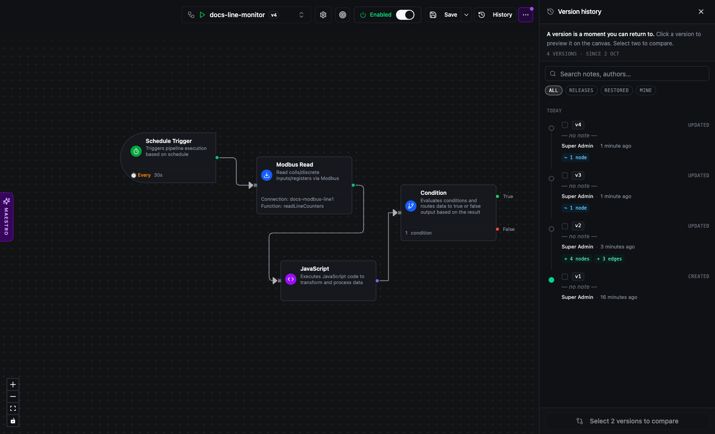
Task: Focus the Search notes, authors field
Action: [627, 74]
